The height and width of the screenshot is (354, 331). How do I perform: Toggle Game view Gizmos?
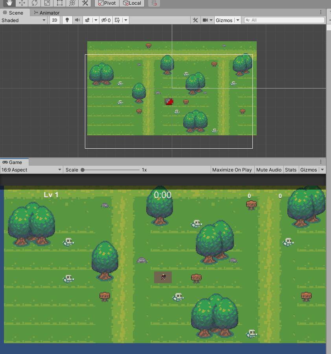tap(309, 170)
